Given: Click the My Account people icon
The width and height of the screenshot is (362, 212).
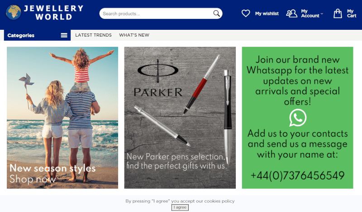Looking at the screenshot, I should (291, 14).
